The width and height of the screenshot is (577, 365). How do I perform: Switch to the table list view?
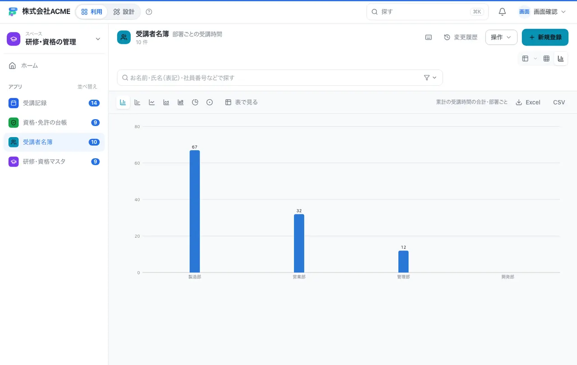click(x=525, y=59)
